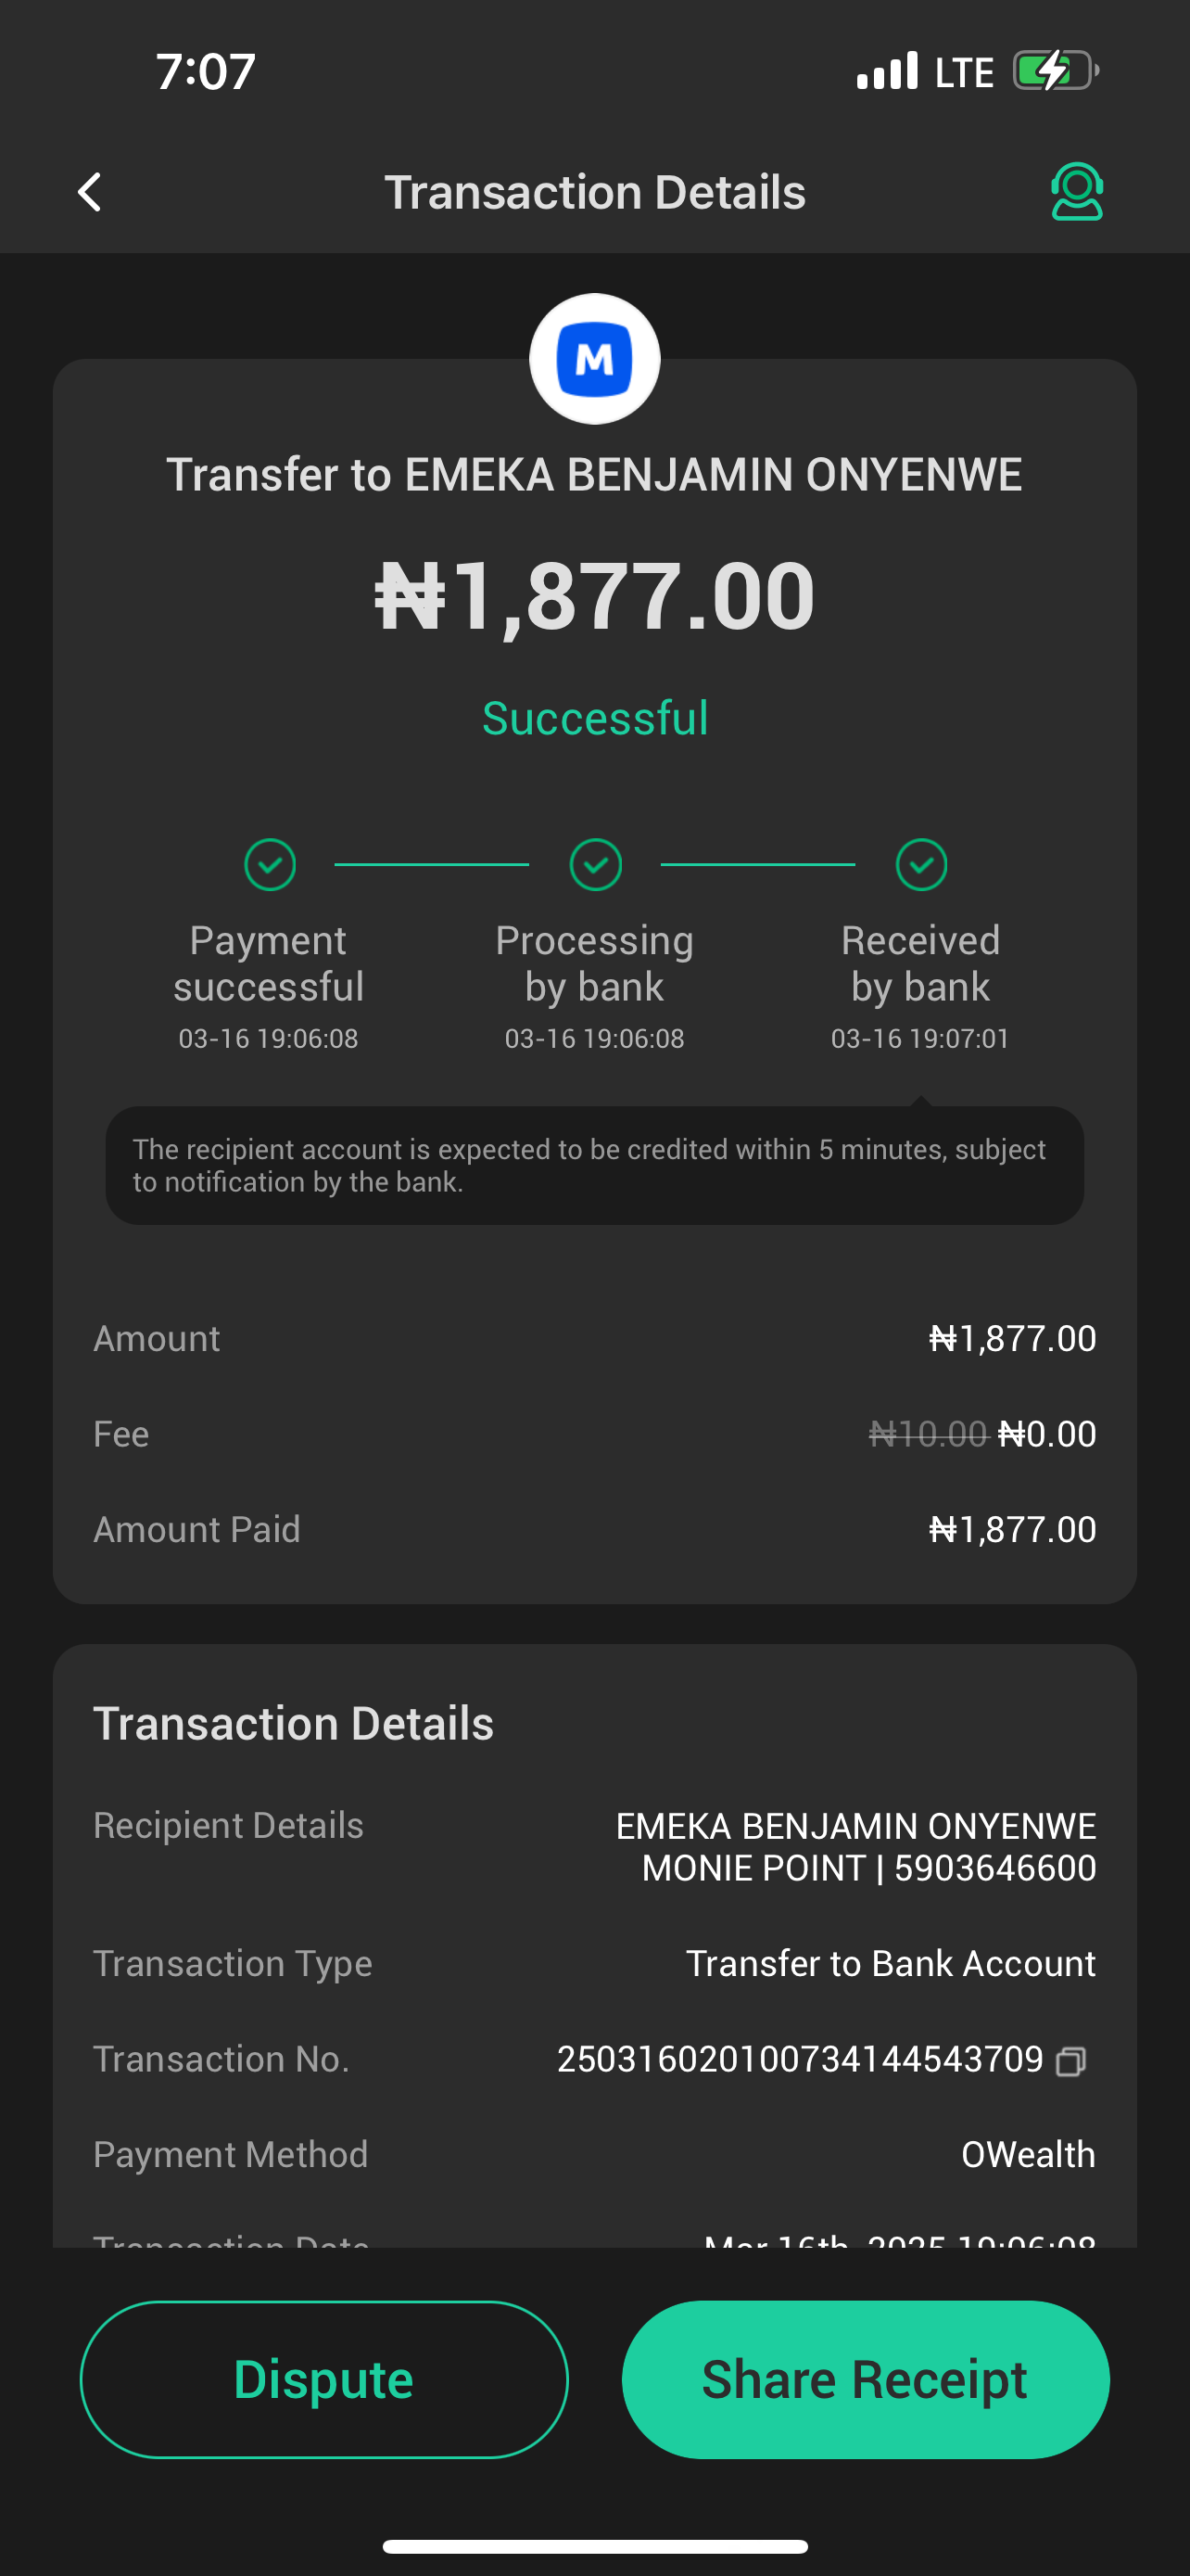Screen dimensions: 1190x2576
Task: Tap the Transfer to Bank Account type
Action: tap(891, 1963)
